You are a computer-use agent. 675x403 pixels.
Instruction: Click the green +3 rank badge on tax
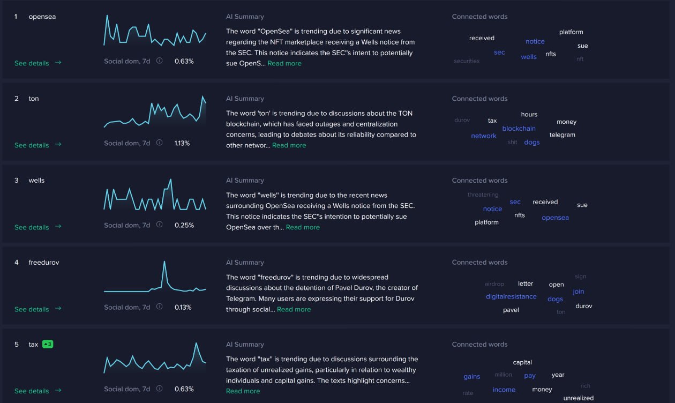click(x=48, y=344)
